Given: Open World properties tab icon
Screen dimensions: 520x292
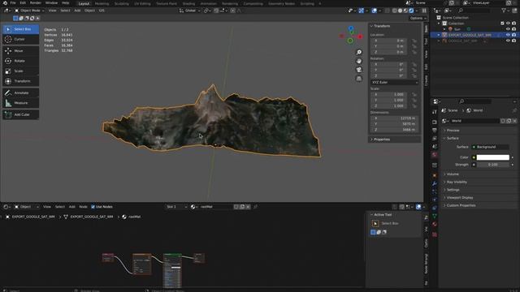Looking at the screenshot, I should (x=435, y=155).
